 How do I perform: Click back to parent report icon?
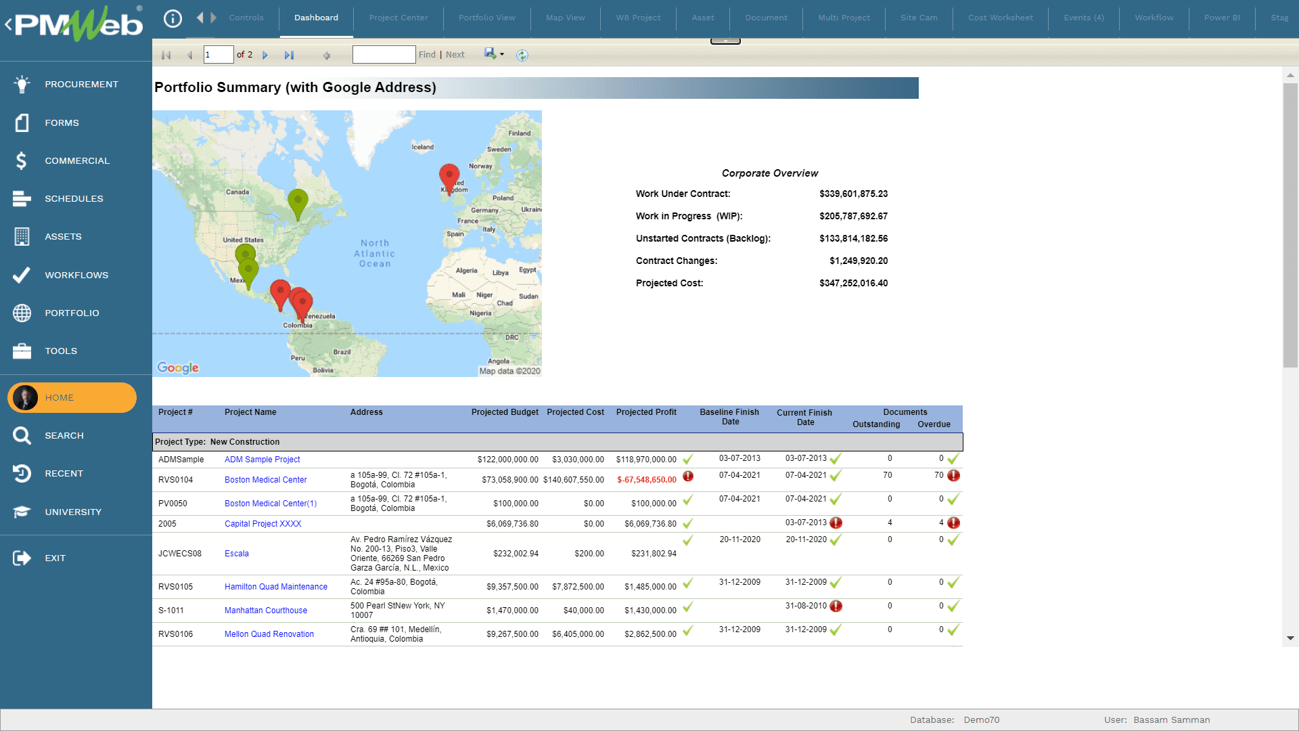327,56
